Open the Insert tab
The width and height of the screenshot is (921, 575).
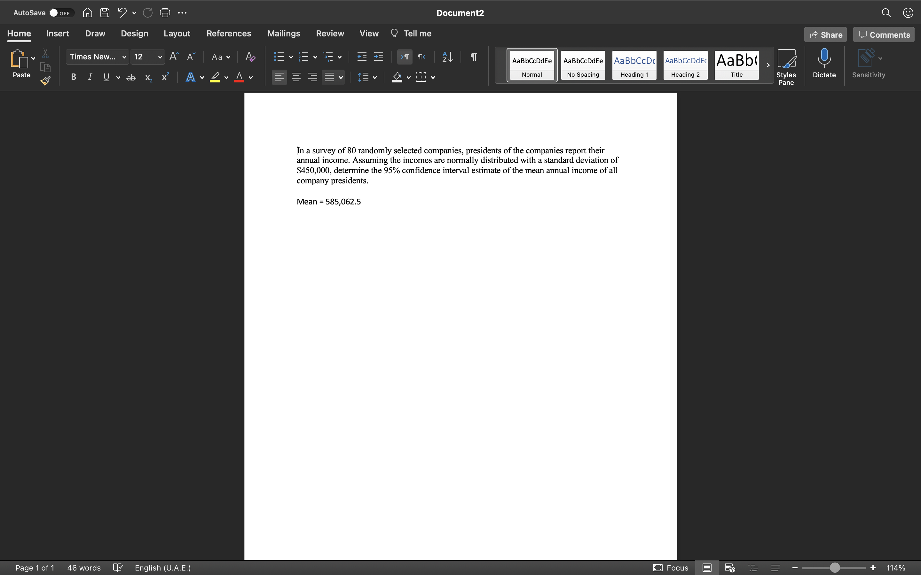(x=58, y=34)
